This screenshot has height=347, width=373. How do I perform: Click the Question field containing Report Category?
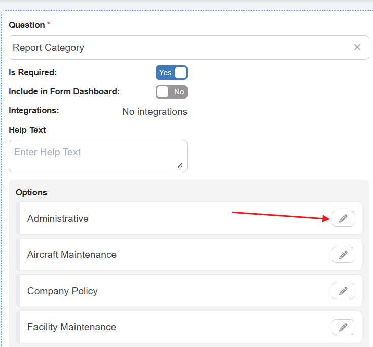(177, 48)
